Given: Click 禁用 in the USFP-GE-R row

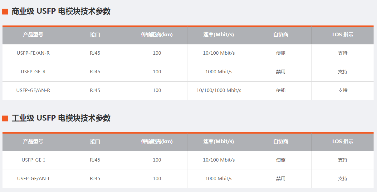Looking at the screenshot, I should point(281,72).
